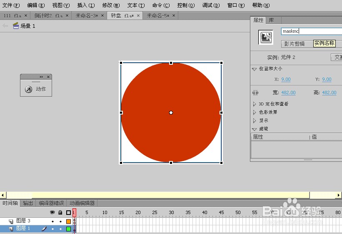Close the 111.fla document tab

26,16
